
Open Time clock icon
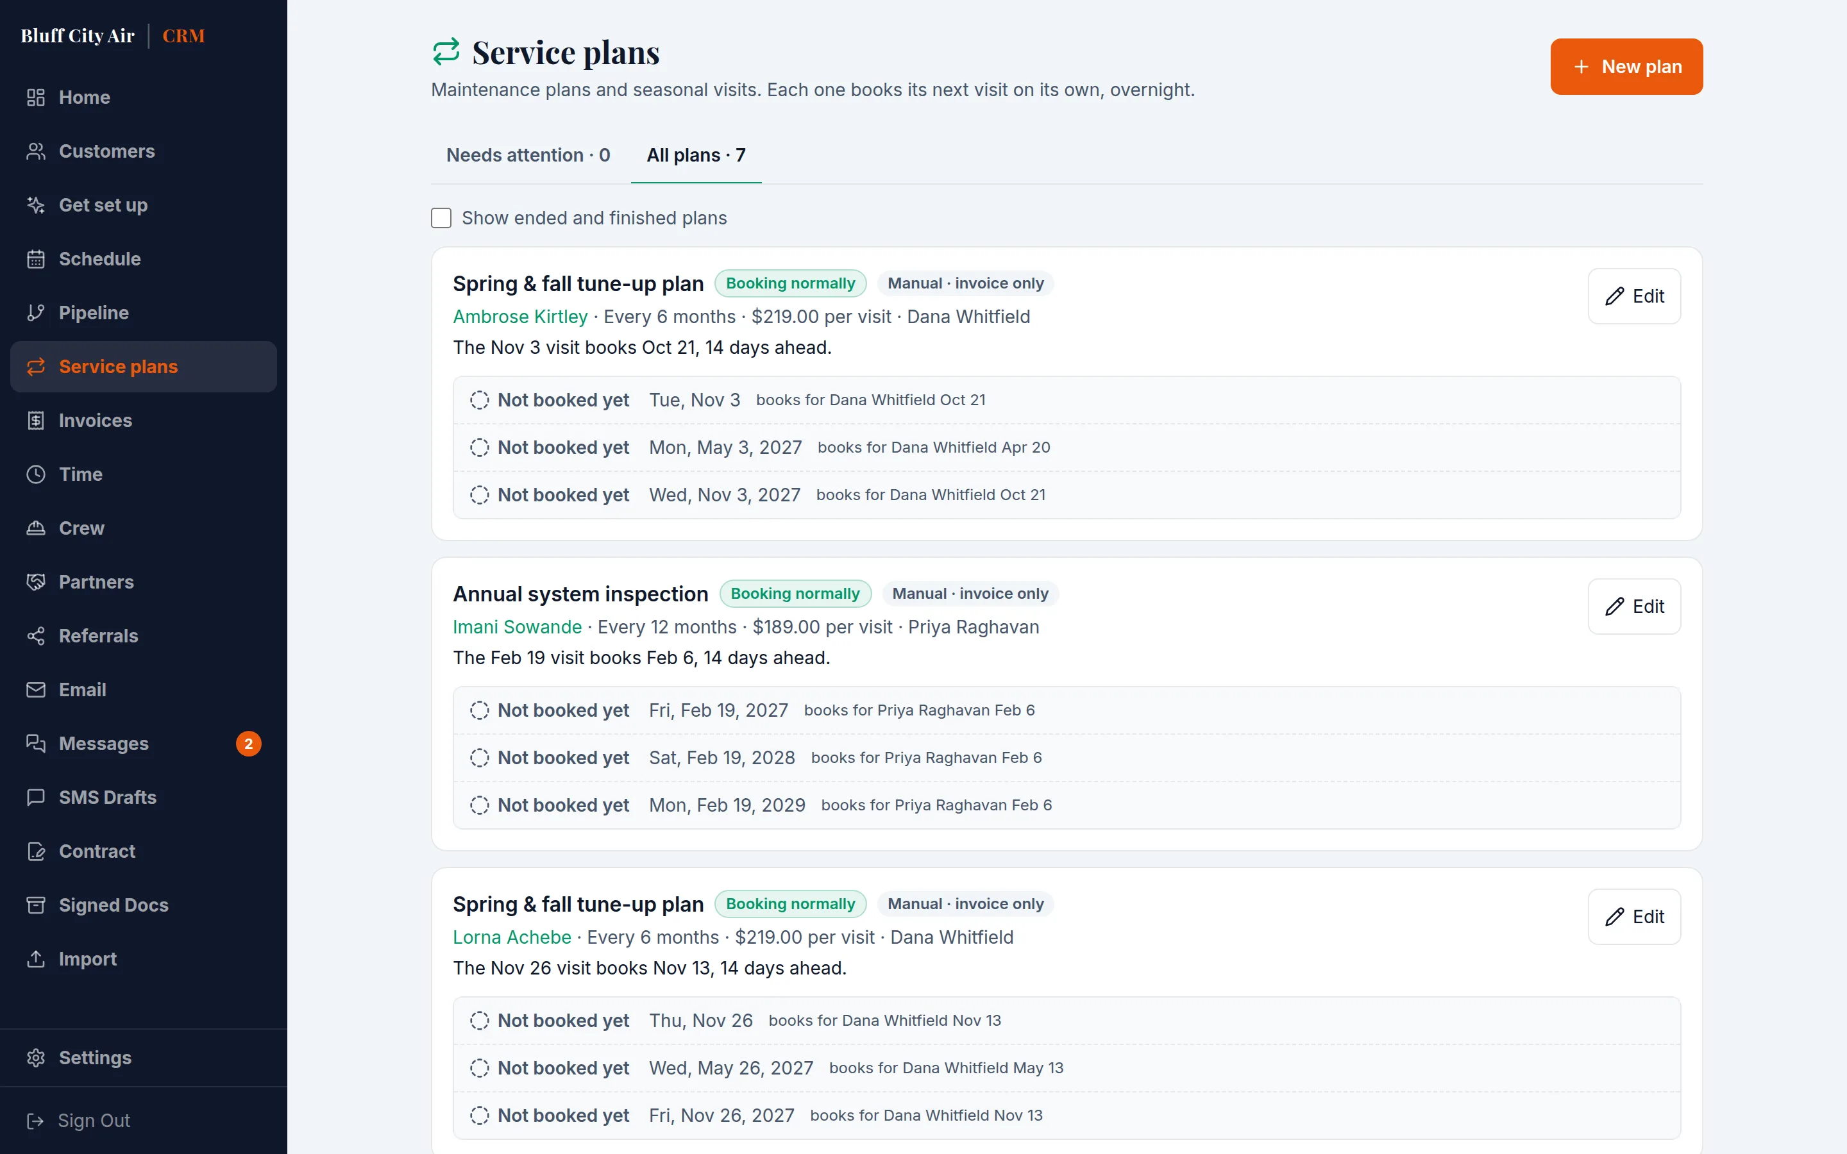click(36, 474)
